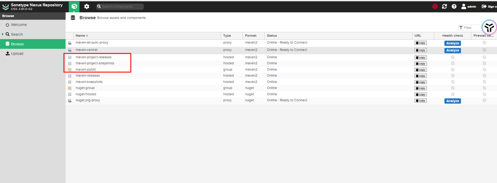Open the admin user account

469,7
